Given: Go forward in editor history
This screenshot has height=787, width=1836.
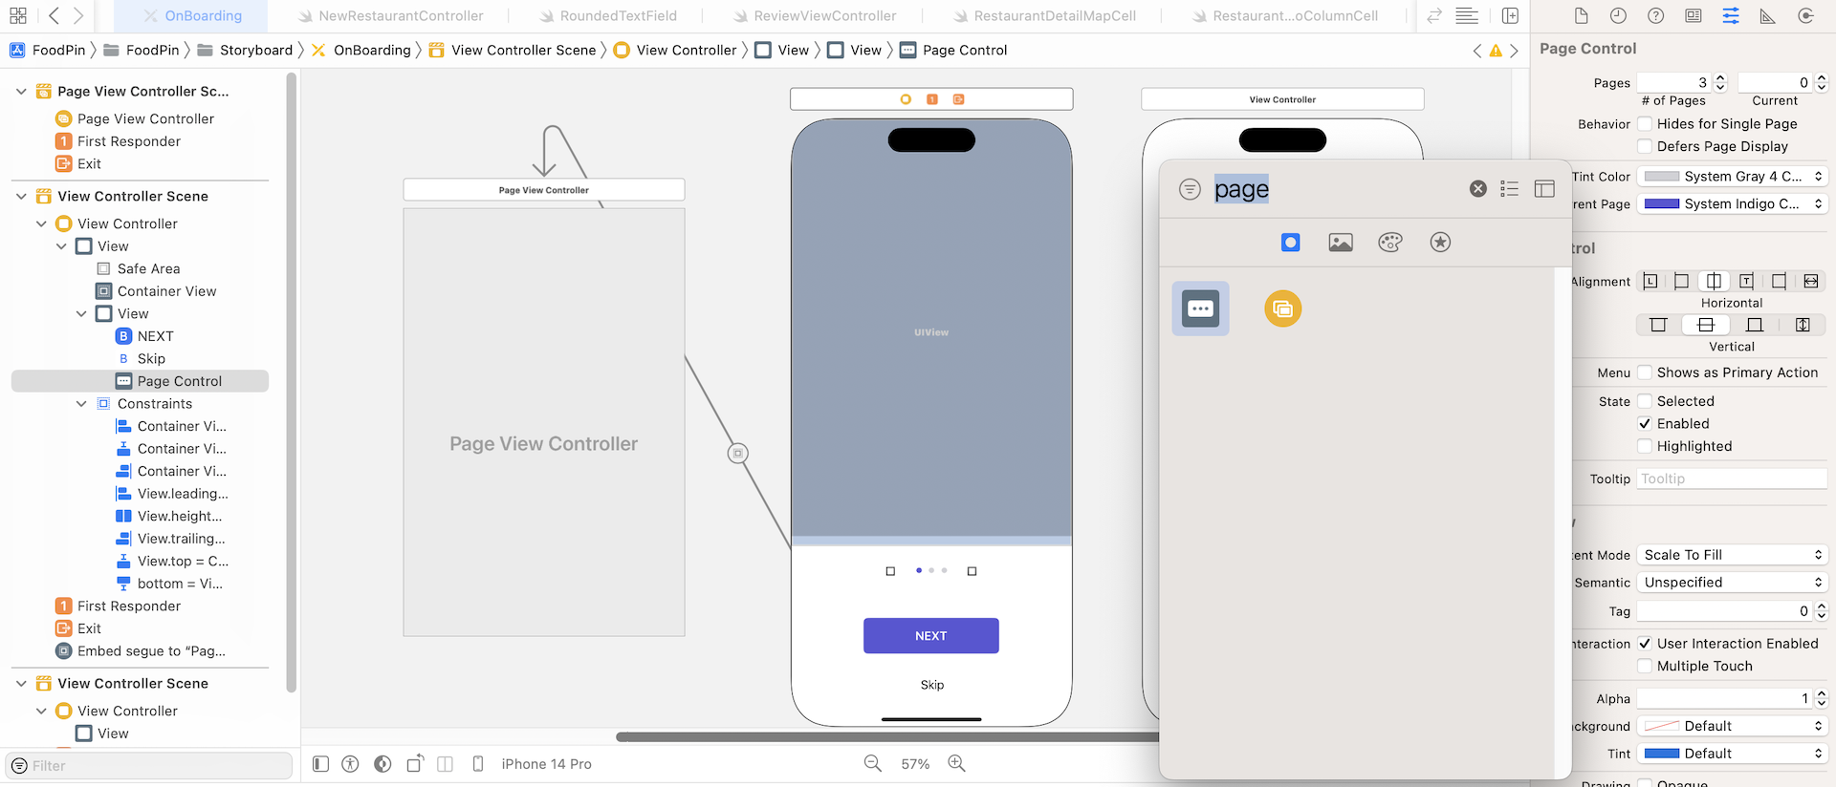Looking at the screenshot, I should click(78, 15).
